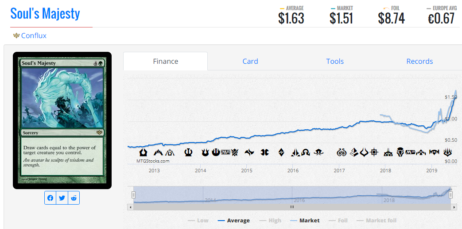Hide the Average price series
This screenshot has width=462, height=229.
coord(234,220)
